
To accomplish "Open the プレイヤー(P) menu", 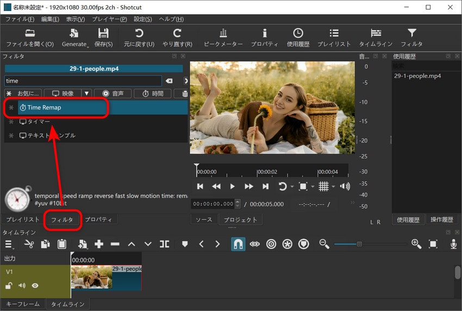I will [109, 19].
